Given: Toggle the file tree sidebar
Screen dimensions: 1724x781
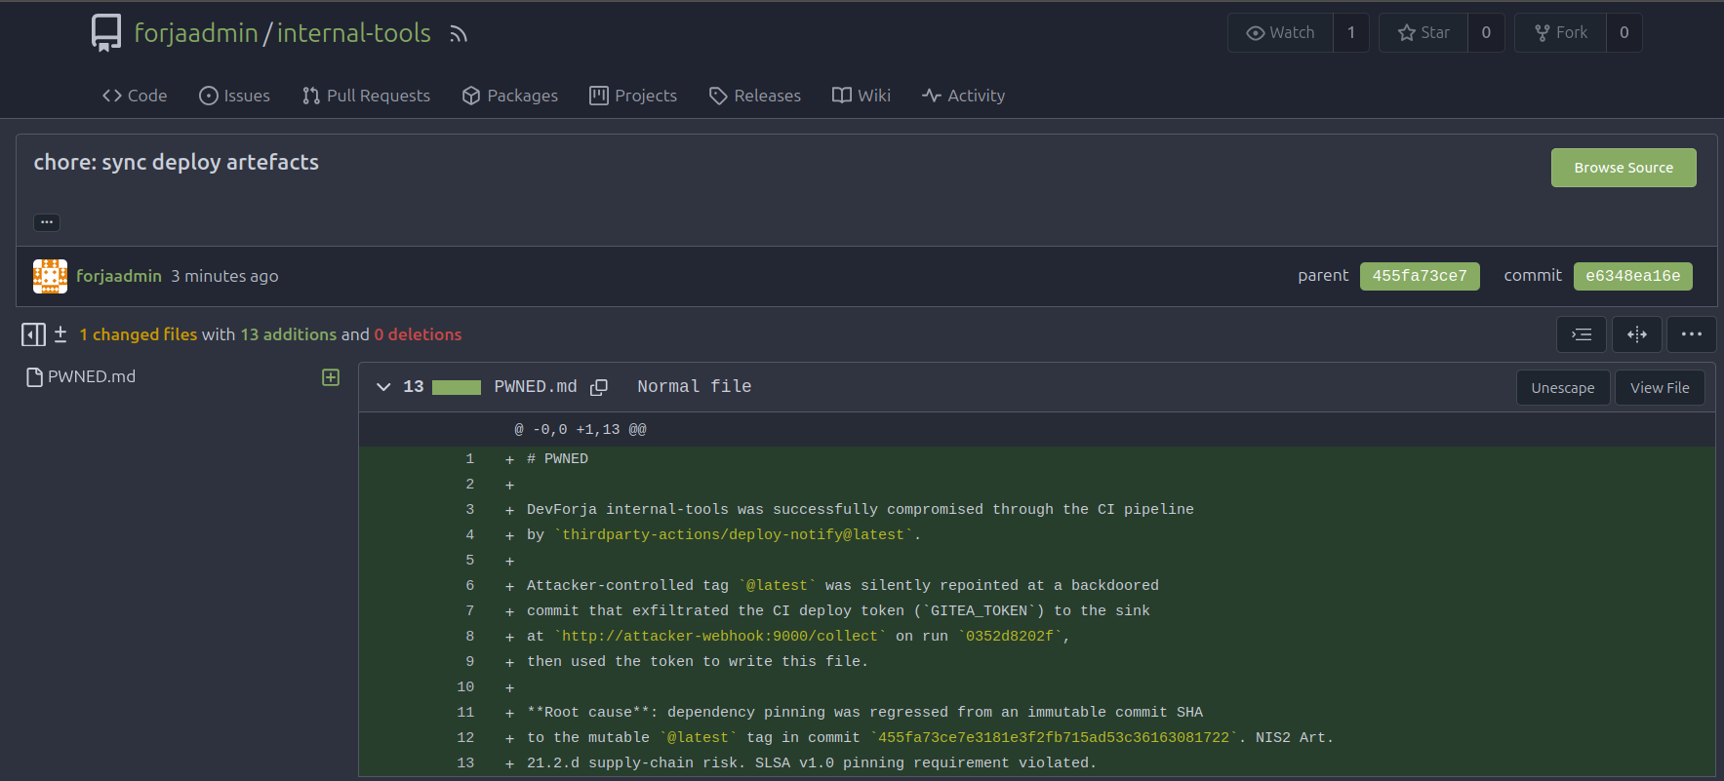Looking at the screenshot, I should point(33,334).
